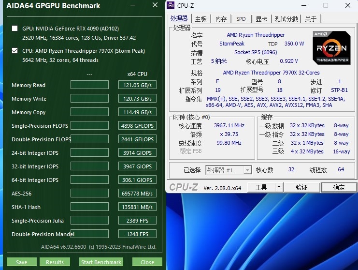Click the Memory Read x64 CPU result 121.05 GB/s
The width and height of the screenshot is (358, 270).
pos(137,85)
